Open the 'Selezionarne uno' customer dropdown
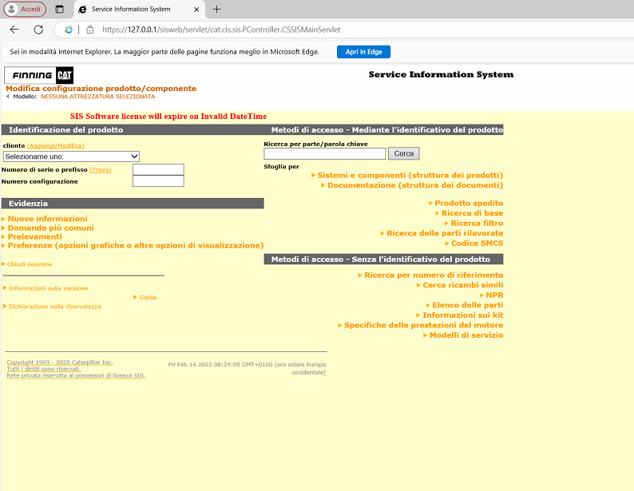 71,156
